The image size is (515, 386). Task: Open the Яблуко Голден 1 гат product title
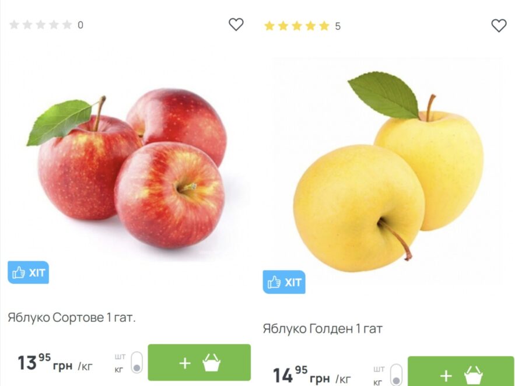tap(323, 328)
